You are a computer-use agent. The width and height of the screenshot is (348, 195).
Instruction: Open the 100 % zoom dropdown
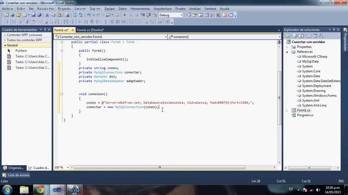point(68,167)
